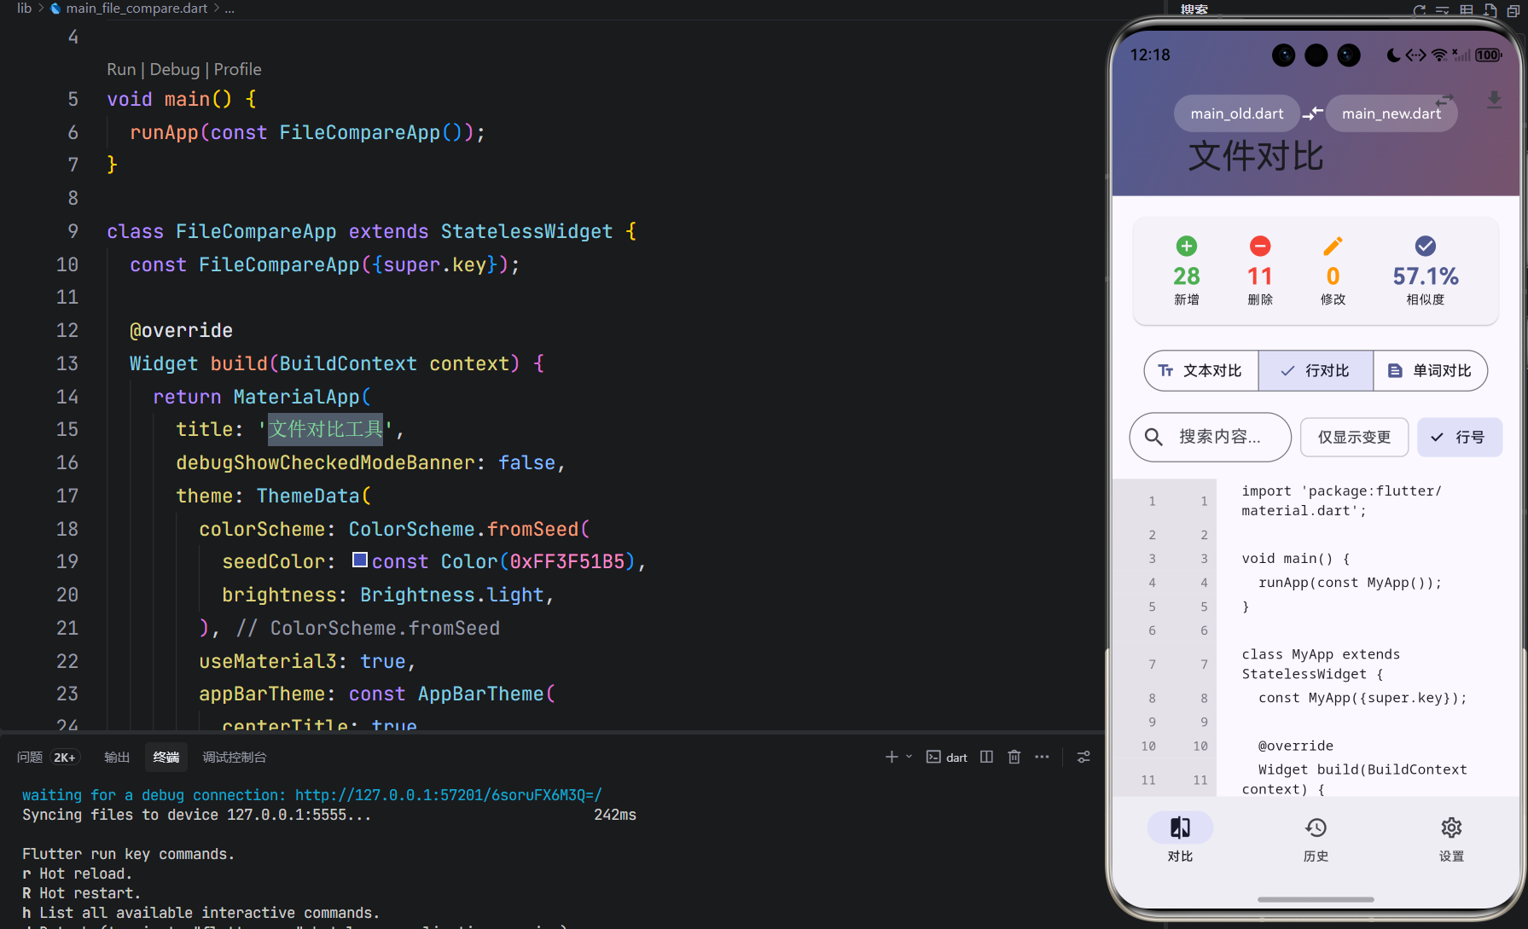Tap the phone status bar battery indicator
This screenshot has width=1528, height=929.
tap(1489, 55)
